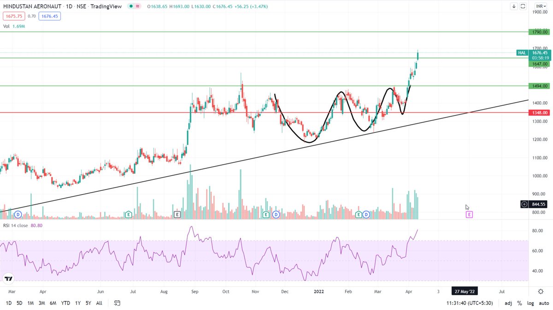
Task: Toggle log scale
Action: [530, 303]
